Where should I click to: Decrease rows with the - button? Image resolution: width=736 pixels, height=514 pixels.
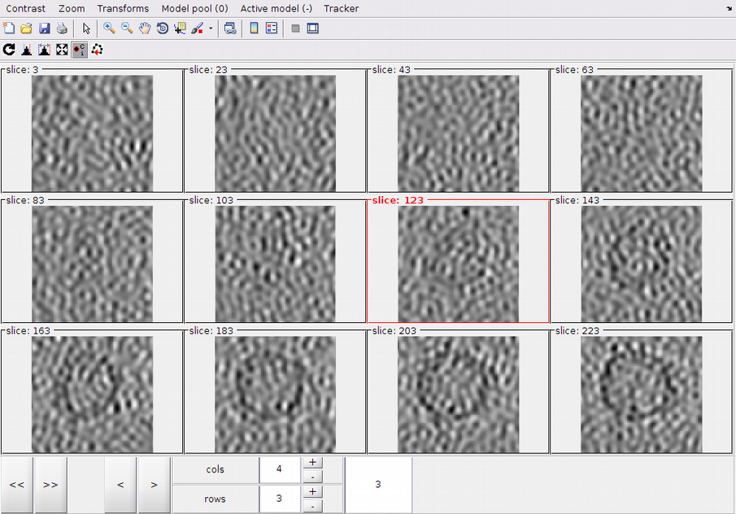[312, 506]
